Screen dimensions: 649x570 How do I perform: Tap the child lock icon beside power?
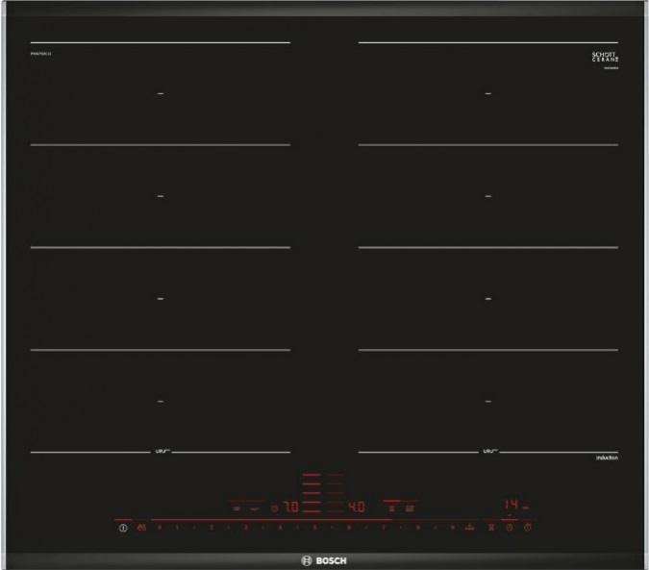(x=141, y=528)
